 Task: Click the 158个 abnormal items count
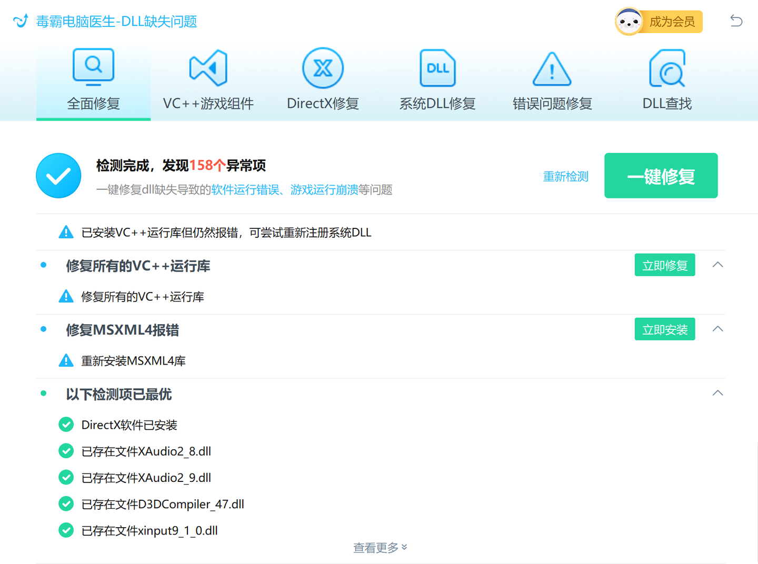point(207,166)
